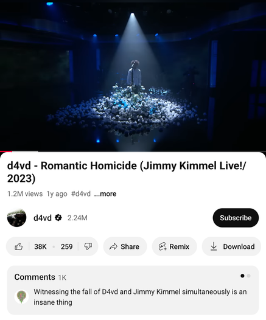Image resolution: width=266 pixels, height=320 pixels.
Task: Open the comment about D4vd and Jimmy Kimmel
Action: click(x=140, y=297)
